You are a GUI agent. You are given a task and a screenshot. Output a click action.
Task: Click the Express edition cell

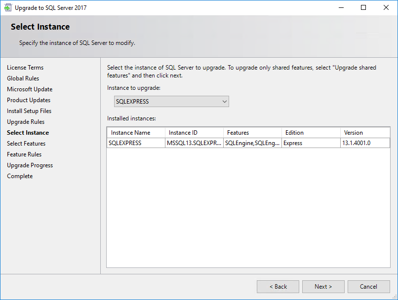pos(311,143)
